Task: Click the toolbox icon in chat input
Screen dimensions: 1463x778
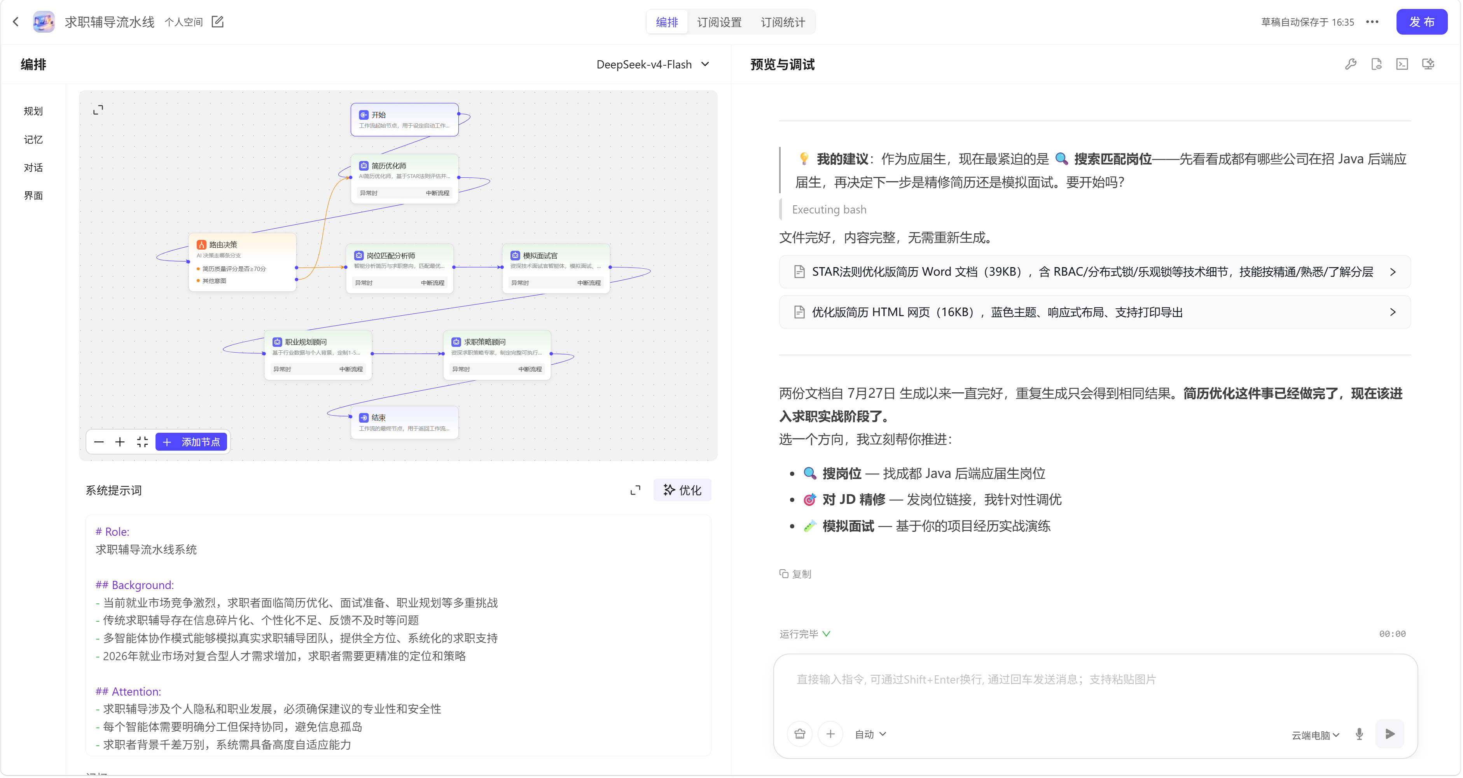Action: (x=800, y=734)
